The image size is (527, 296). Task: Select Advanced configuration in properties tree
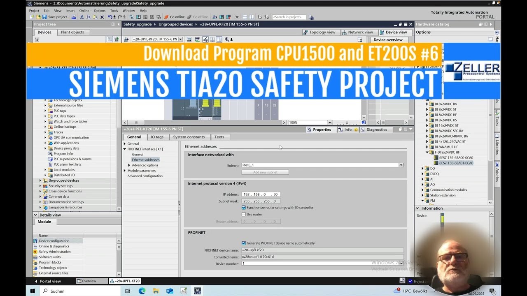click(145, 176)
